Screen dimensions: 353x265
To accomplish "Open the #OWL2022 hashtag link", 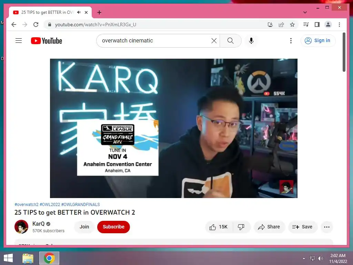I will pyautogui.click(x=50, y=204).
